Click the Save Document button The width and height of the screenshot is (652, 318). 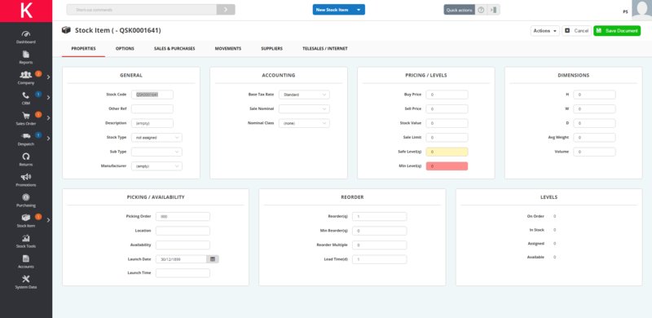[617, 31]
